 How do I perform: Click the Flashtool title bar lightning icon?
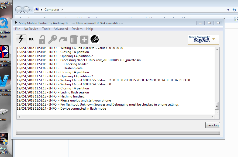coord(16,23)
